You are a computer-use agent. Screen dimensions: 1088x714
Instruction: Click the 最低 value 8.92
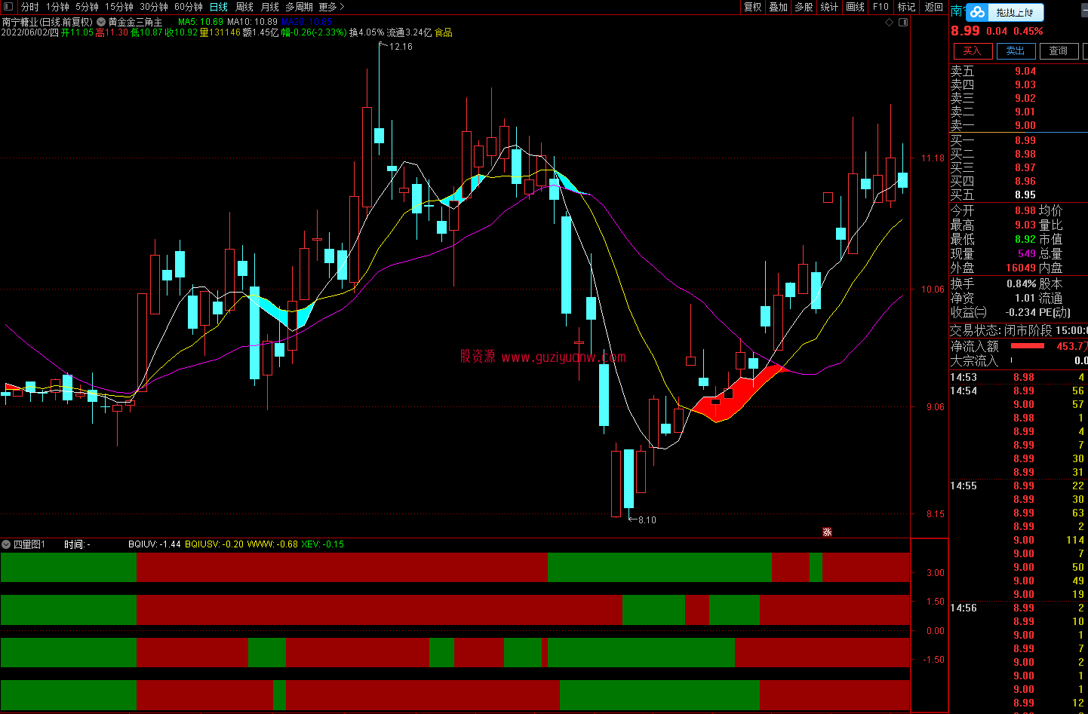click(1025, 240)
